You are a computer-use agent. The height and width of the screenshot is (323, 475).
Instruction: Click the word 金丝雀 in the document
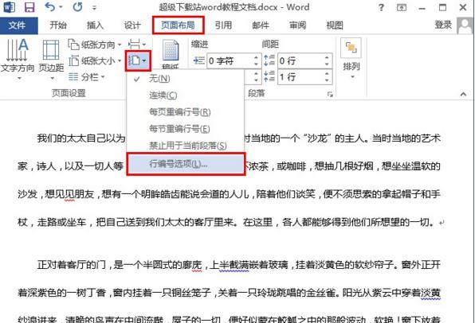click(x=320, y=293)
